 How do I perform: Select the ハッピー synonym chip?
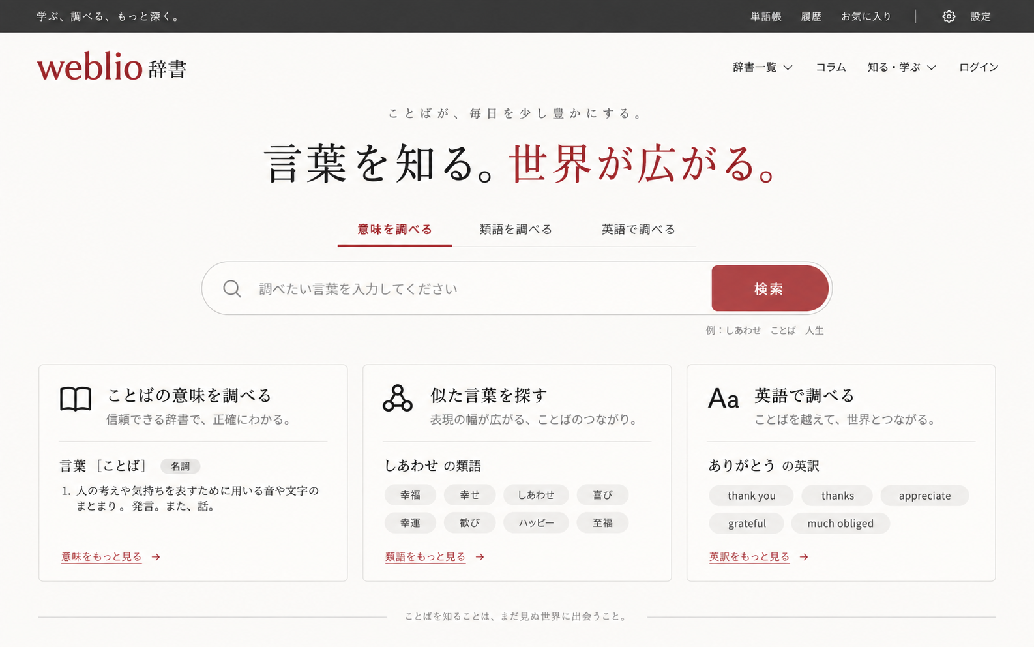[536, 523]
